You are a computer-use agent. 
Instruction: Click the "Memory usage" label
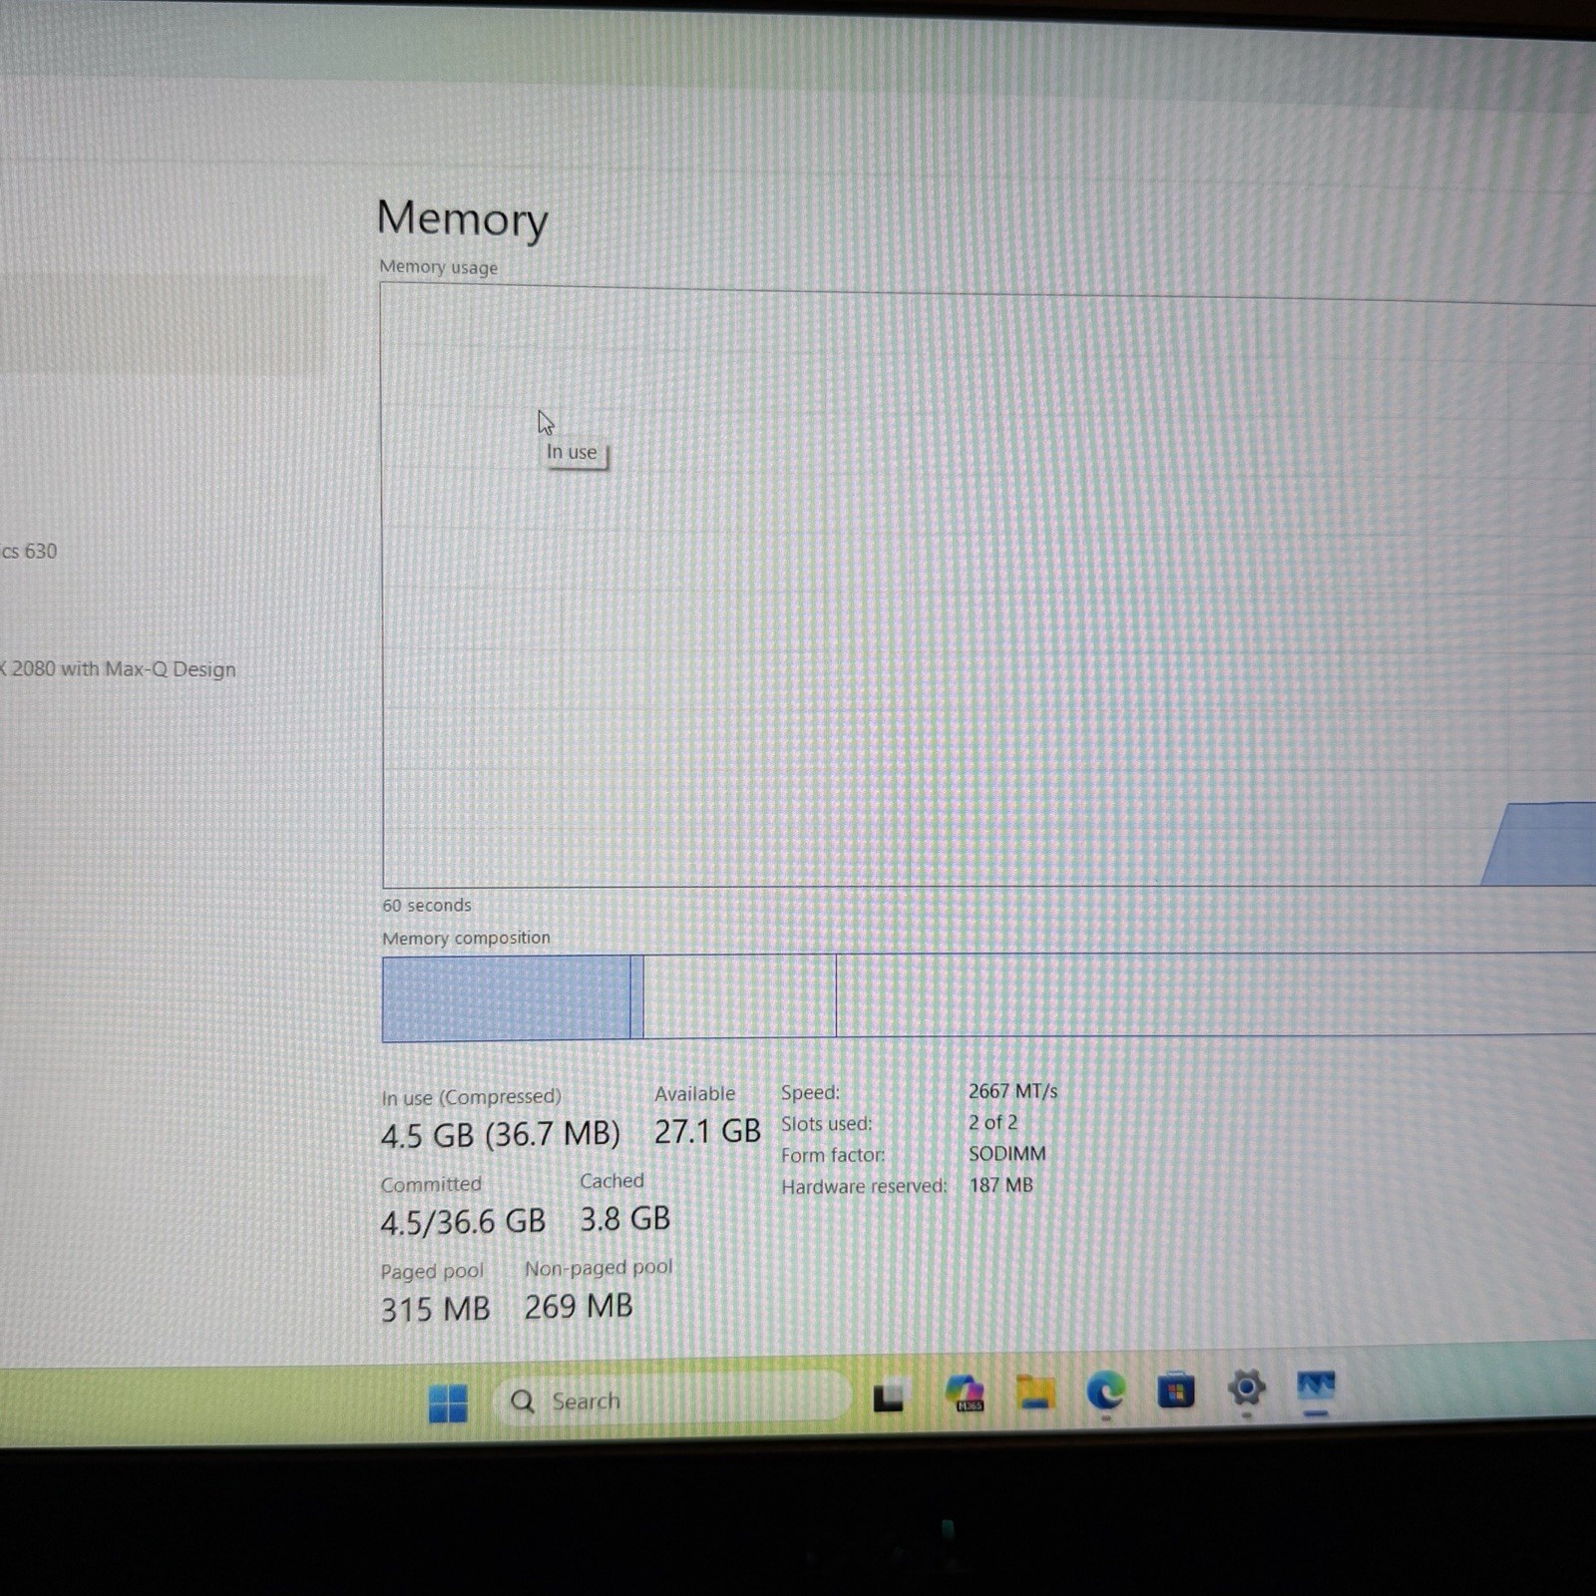point(438,267)
